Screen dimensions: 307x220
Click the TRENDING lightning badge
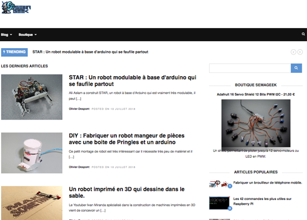coord(14,52)
